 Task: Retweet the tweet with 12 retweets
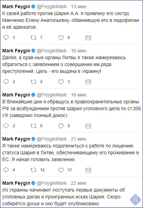coord(33,170)
